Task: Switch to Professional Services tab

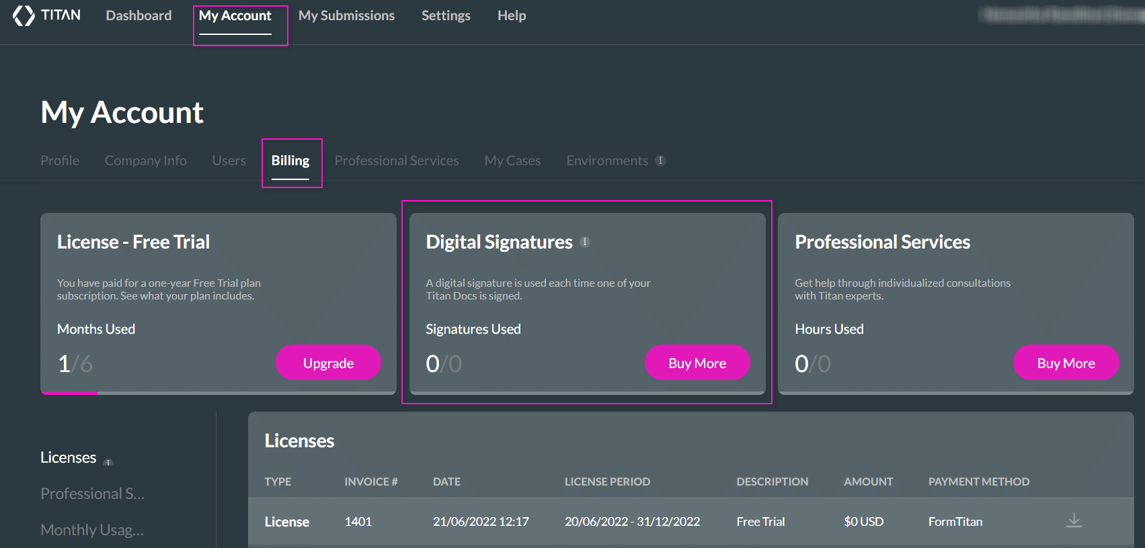Action: 397,161
